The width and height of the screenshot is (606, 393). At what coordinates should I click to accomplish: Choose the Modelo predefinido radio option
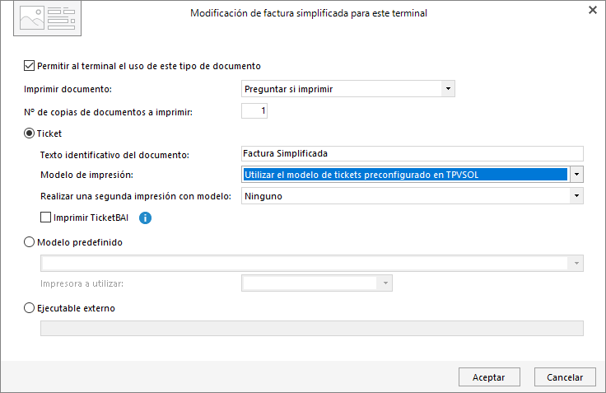(29, 242)
